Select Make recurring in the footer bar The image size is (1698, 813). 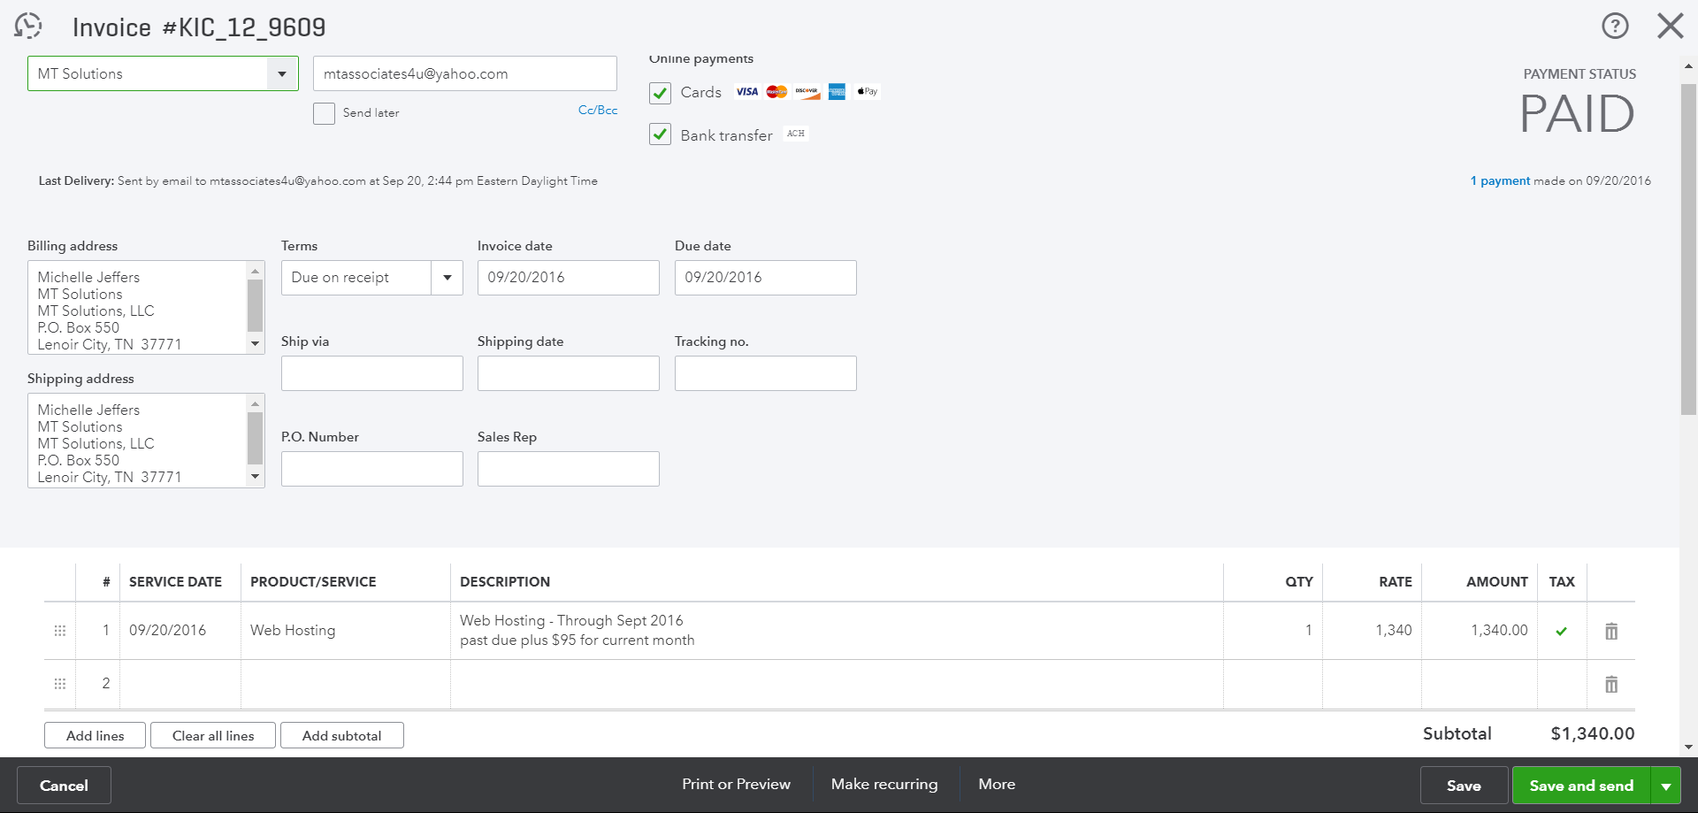(x=884, y=785)
